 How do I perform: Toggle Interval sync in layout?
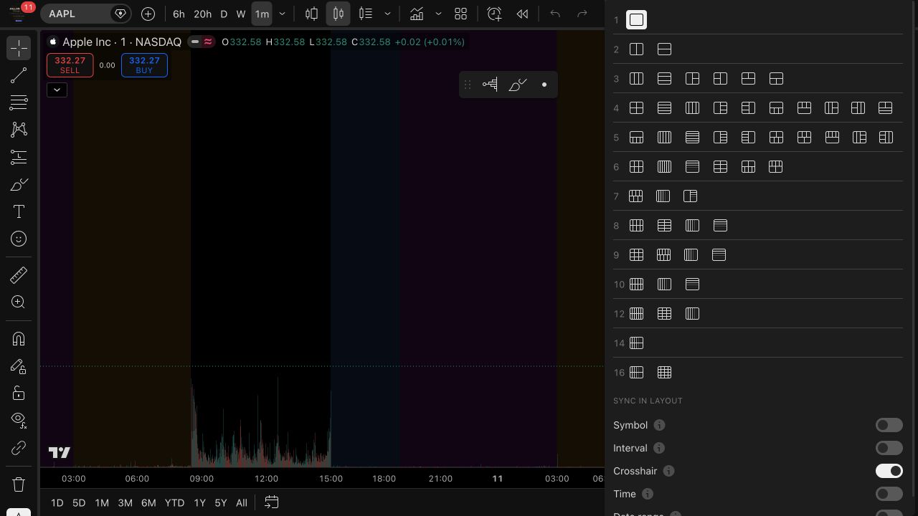(x=889, y=448)
